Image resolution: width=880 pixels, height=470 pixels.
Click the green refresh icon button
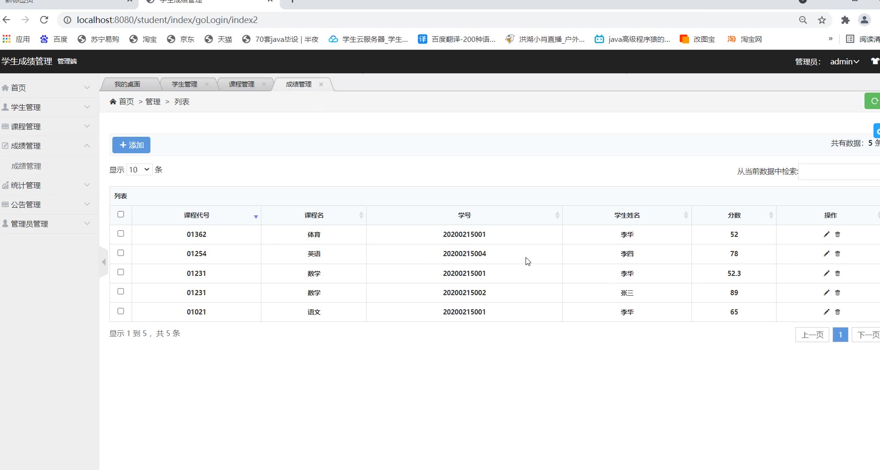click(873, 101)
